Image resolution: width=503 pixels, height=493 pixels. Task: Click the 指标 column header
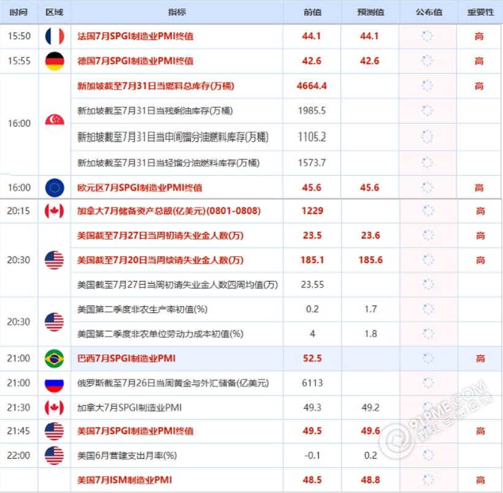177,12
